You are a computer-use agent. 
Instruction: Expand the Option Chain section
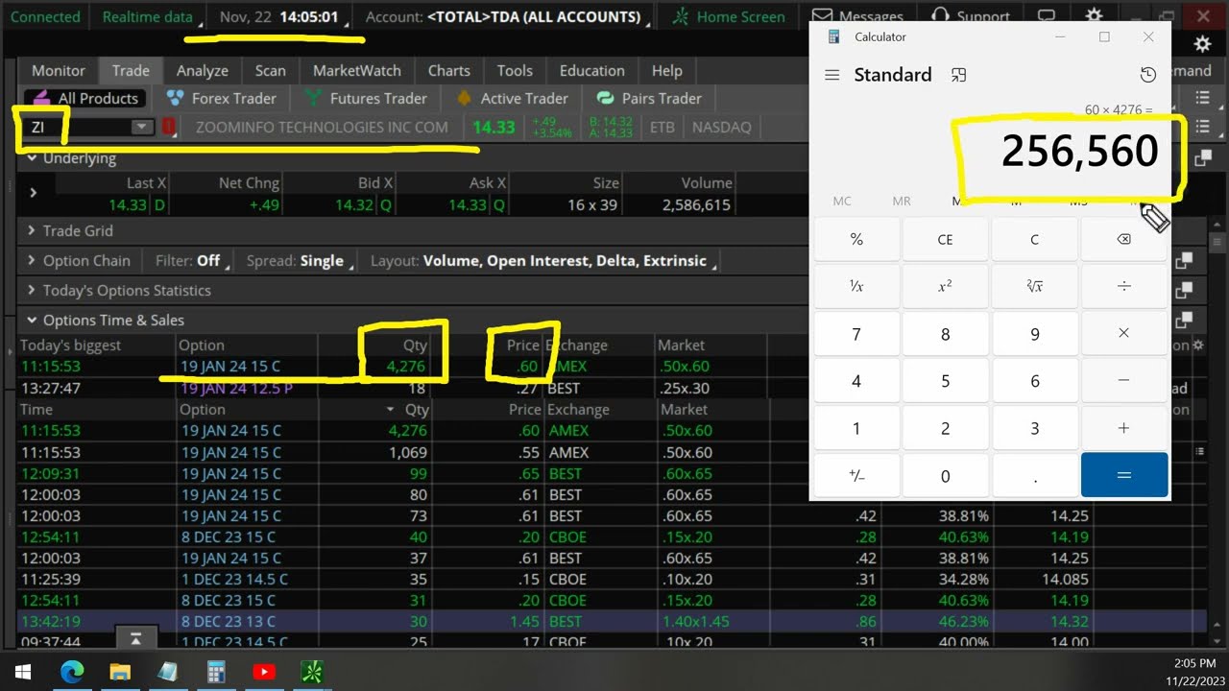point(32,260)
